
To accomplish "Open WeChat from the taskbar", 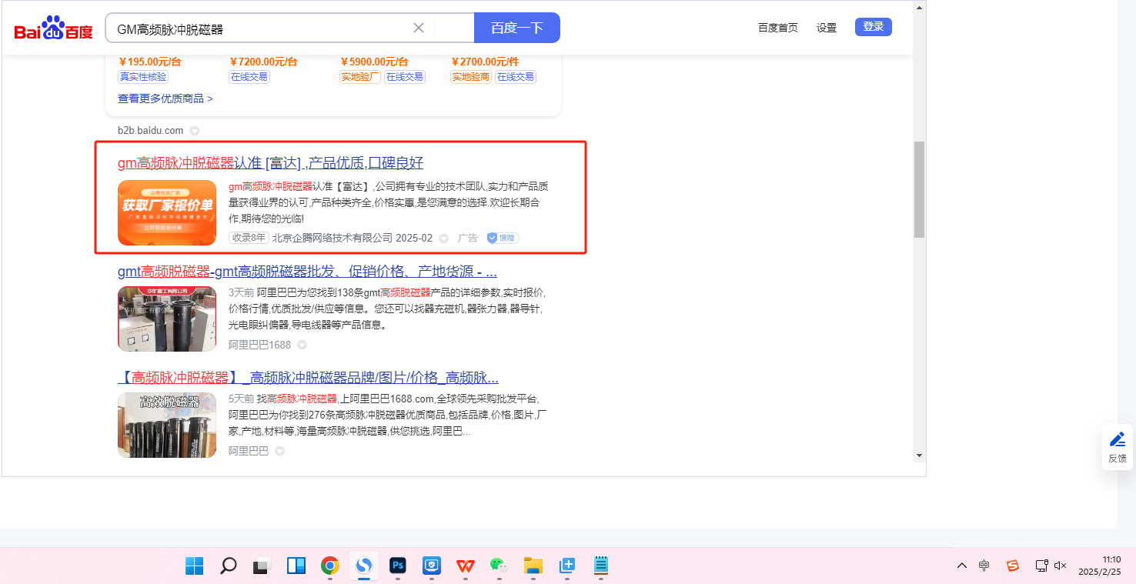I will click(500, 566).
